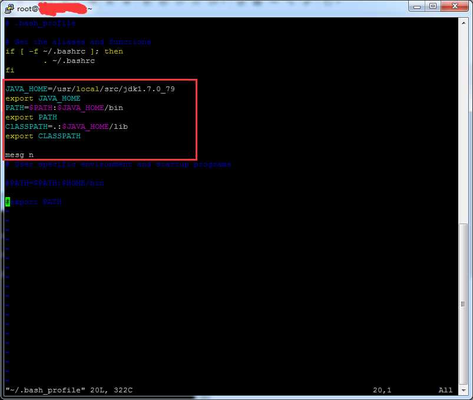
Task: Click the 'root@' window title text
Action: 28,9
